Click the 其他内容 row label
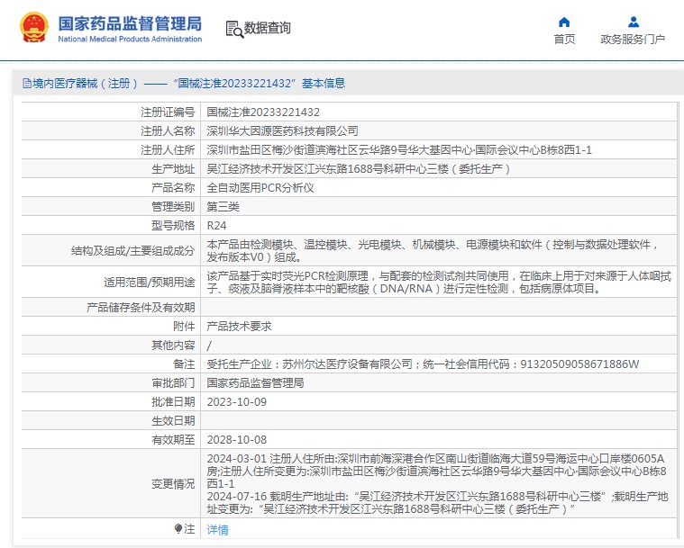 (173, 346)
